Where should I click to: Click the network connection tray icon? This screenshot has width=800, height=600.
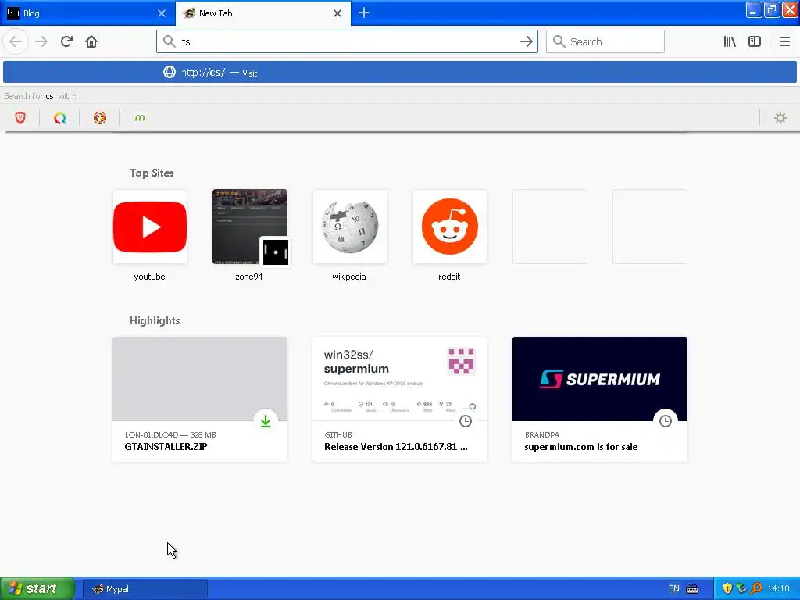(742, 588)
